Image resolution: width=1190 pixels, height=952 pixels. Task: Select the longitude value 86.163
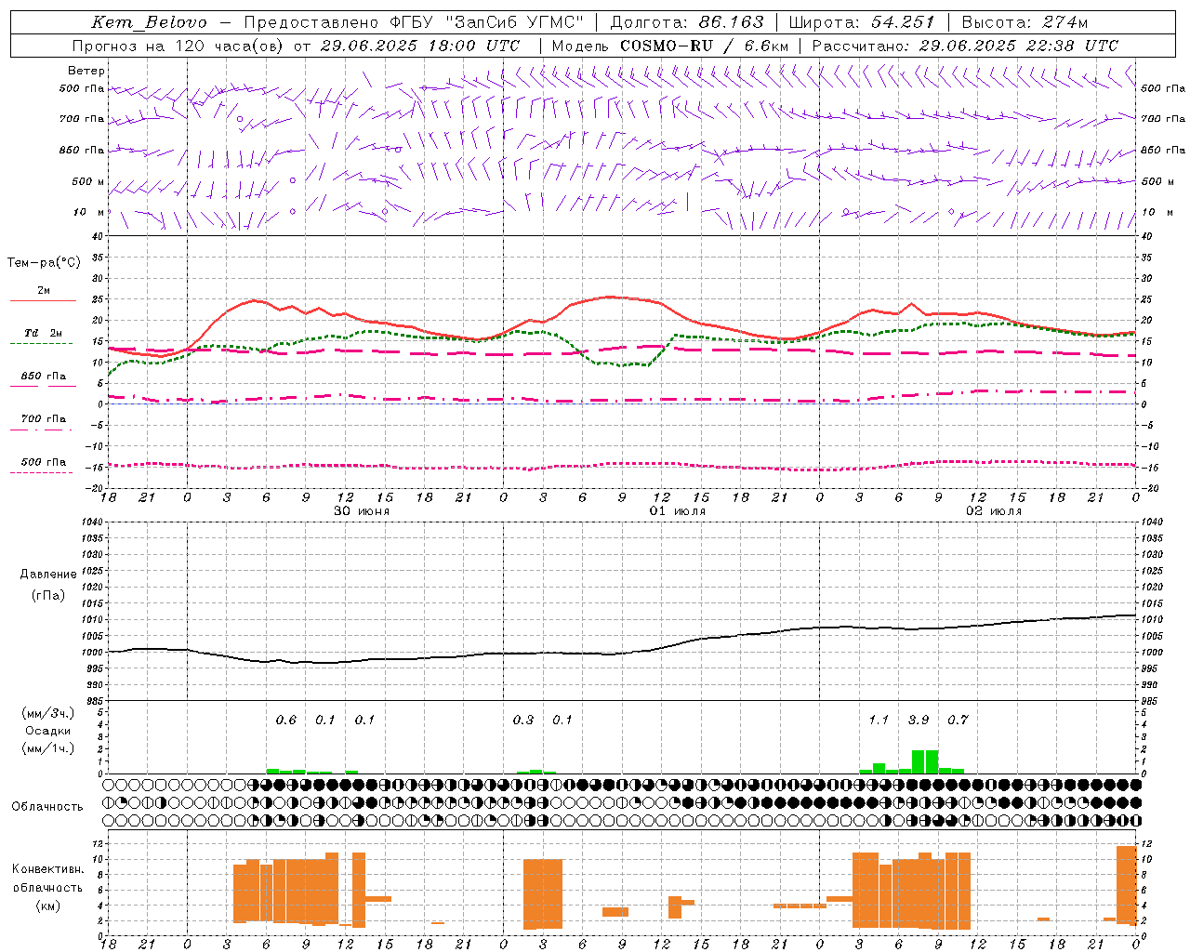tap(731, 22)
